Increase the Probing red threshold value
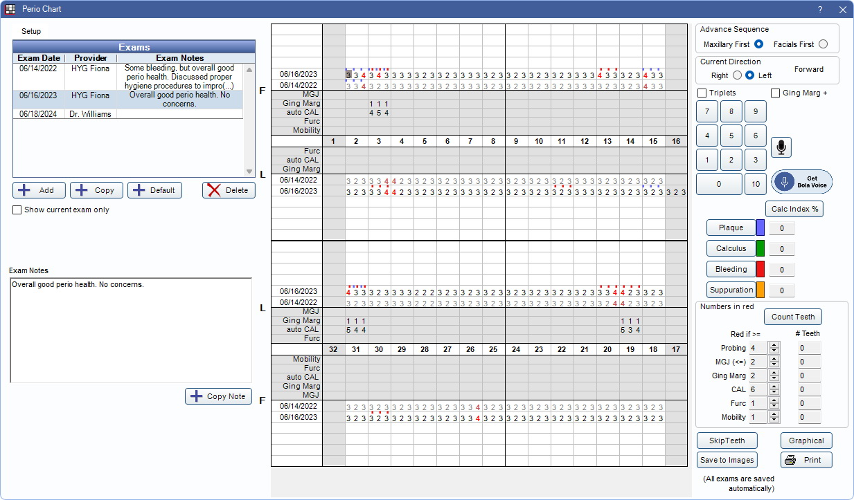 click(x=774, y=345)
